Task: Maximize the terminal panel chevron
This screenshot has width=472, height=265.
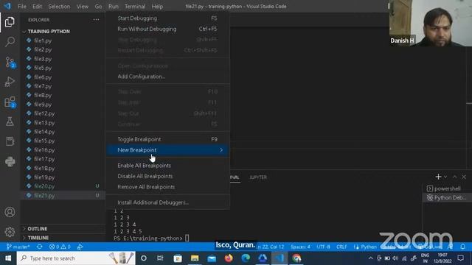Action: 454,177
